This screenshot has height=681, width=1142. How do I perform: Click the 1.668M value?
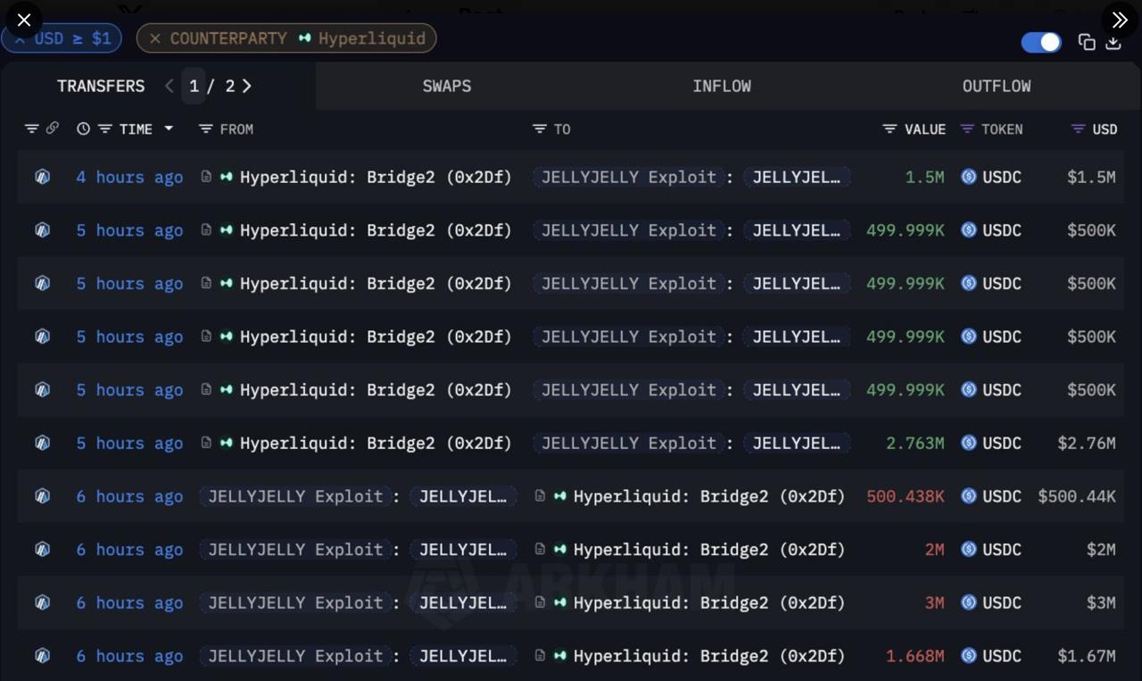[915, 656]
